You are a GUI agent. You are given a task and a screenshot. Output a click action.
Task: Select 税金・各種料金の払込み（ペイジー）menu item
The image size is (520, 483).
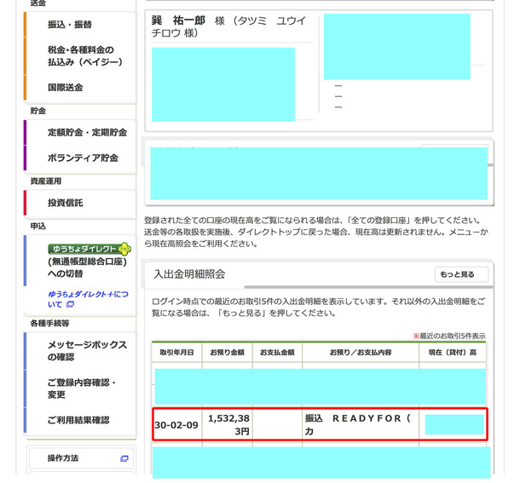tap(85, 56)
